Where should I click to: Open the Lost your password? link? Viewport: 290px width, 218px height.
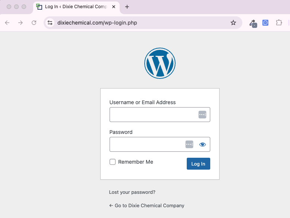pyautogui.click(x=132, y=192)
